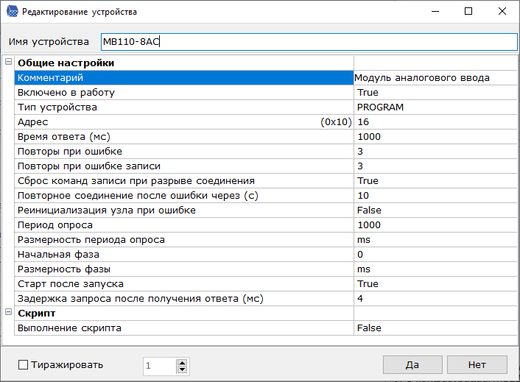The height and width of the screenshot is (382, 520).
Task: Click True value of Включено в работу
Action: (435, 93)
